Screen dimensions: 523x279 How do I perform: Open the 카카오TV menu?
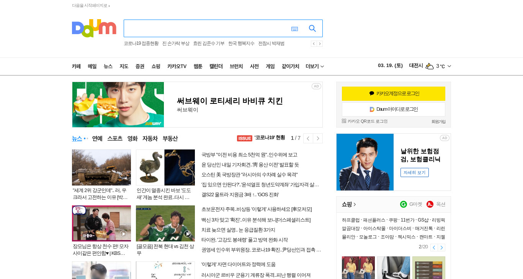[177, 66]
